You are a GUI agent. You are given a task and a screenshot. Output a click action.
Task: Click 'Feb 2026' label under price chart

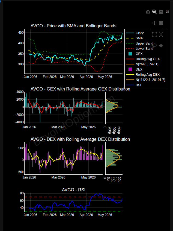click(x=50, y=77)
